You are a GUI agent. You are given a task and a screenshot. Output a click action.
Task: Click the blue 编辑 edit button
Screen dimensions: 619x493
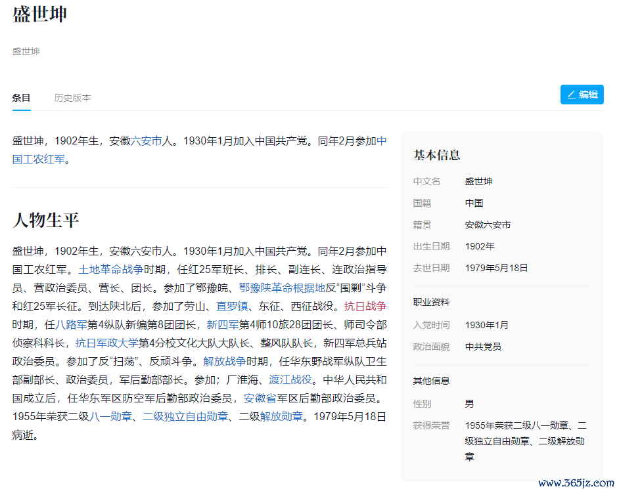(x=582, y=95)
